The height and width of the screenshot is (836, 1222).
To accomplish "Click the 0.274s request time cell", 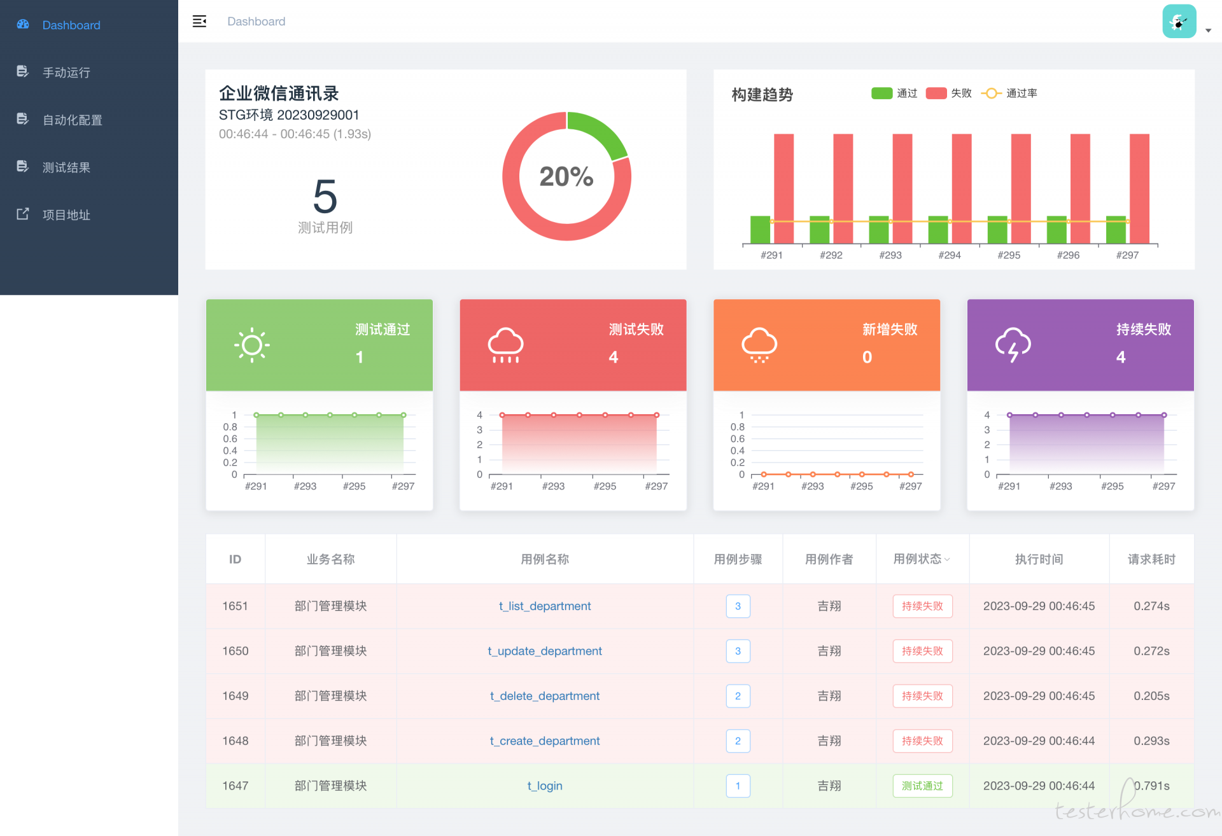I will click(x=1152, y=606).
